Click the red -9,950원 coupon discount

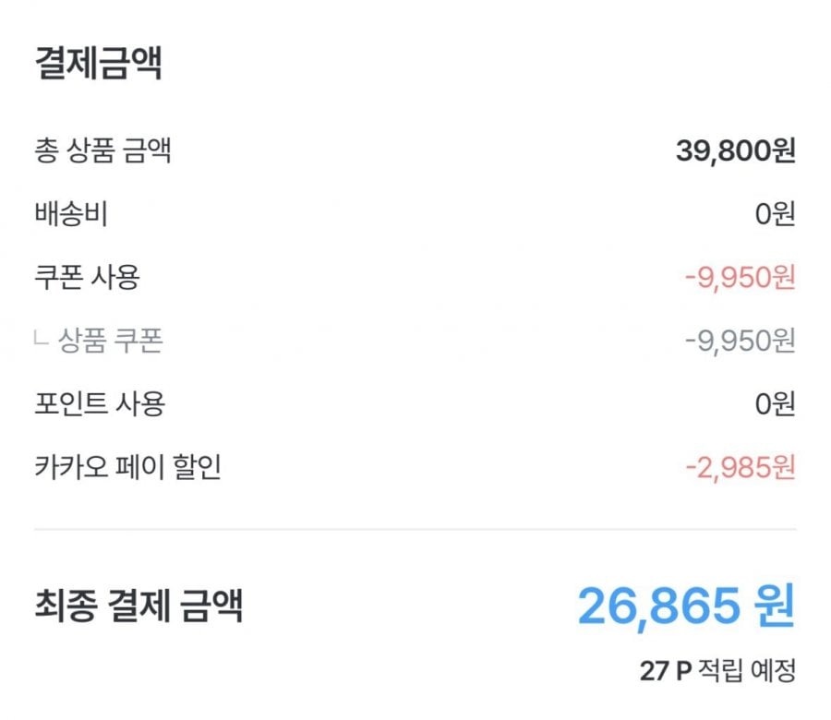click(740, 278)
